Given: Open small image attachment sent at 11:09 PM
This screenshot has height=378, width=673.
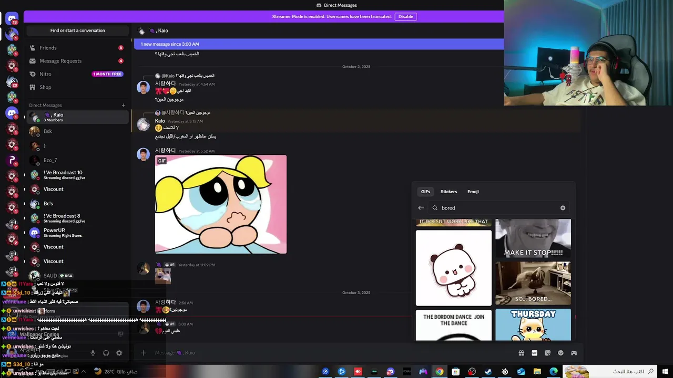Looking at the screenshot, I should (163, 276).
